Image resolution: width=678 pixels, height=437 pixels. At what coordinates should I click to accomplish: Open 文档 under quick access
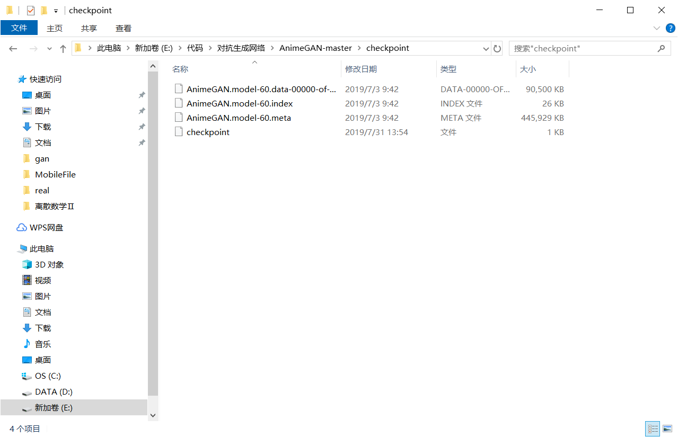click(x=42, y=142)
